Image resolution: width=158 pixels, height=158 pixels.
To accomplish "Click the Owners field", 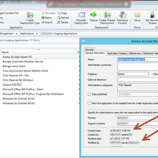I will point(138,118).
